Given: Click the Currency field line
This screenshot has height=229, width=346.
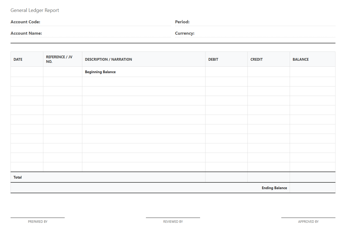Looking at the screenshot, I should click(x=255, y=33).
